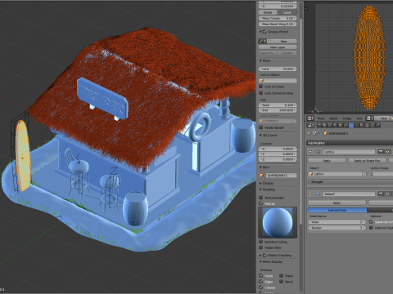Collapse the Subsurf modifier panel
The height and width of the screenshot is (294, 393).
[310, 194]
